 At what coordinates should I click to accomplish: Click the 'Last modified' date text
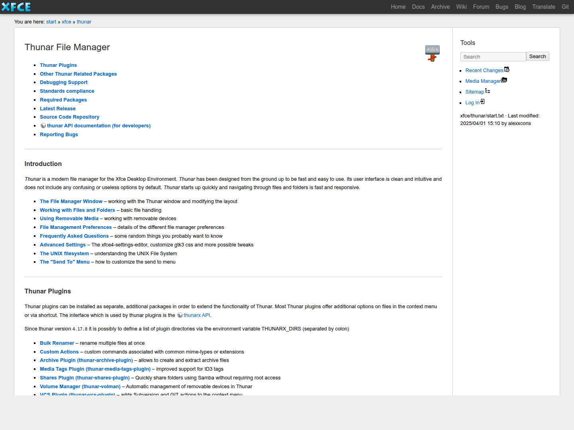pyautogui.click(x=500, y=119)
